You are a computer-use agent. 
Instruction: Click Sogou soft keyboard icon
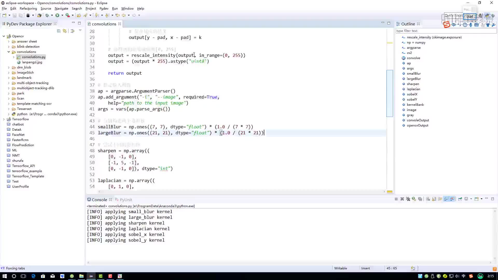coord(476,25)
